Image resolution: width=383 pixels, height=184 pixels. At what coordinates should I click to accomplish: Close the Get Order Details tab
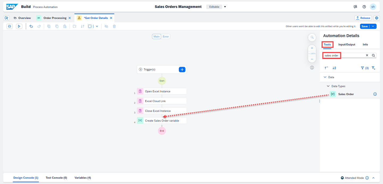[x=111, y=18]
